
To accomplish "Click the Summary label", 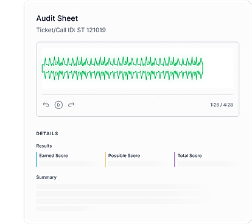I will (x=46, y=177).
